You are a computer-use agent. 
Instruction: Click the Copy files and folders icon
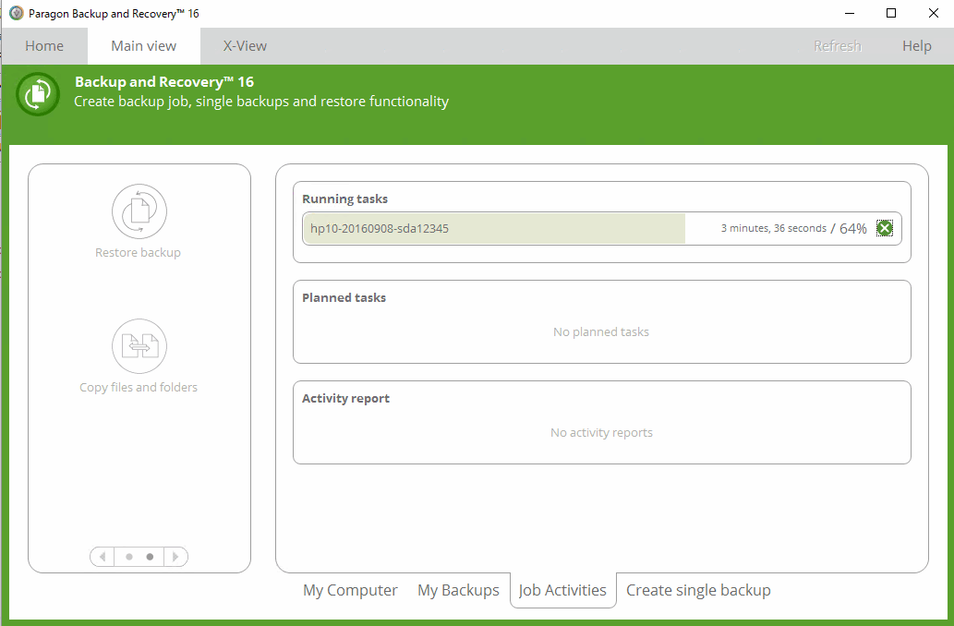pos(139,346)
